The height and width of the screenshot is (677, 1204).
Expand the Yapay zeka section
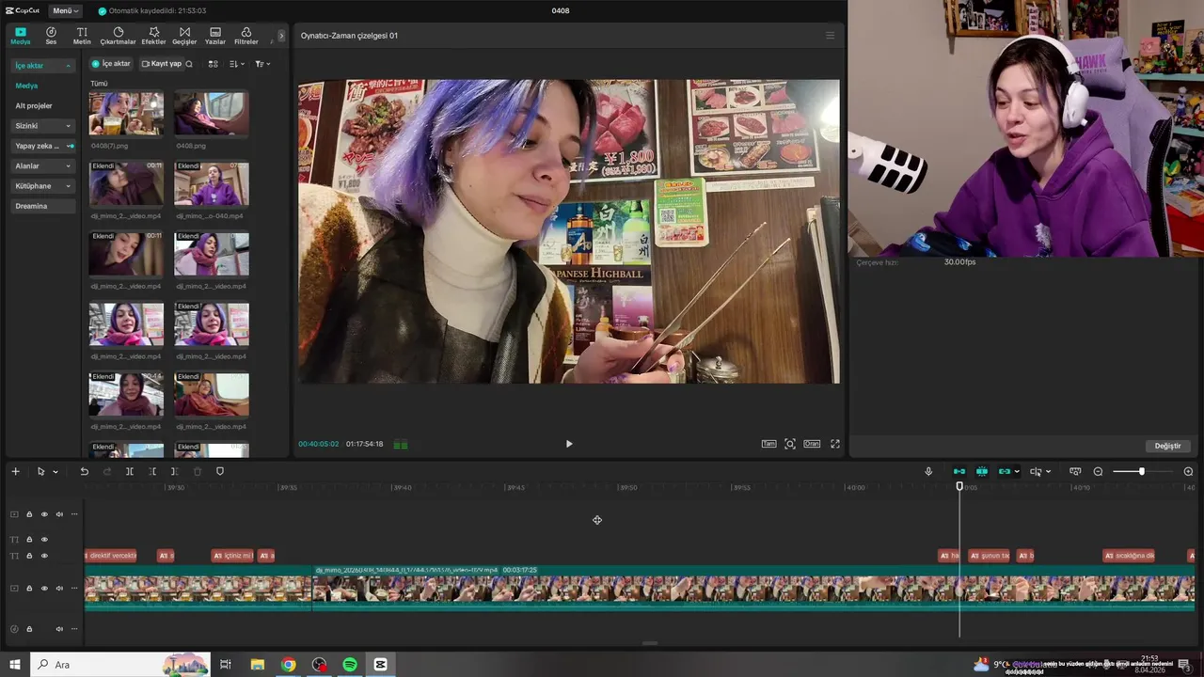click(x=43, y=146)
